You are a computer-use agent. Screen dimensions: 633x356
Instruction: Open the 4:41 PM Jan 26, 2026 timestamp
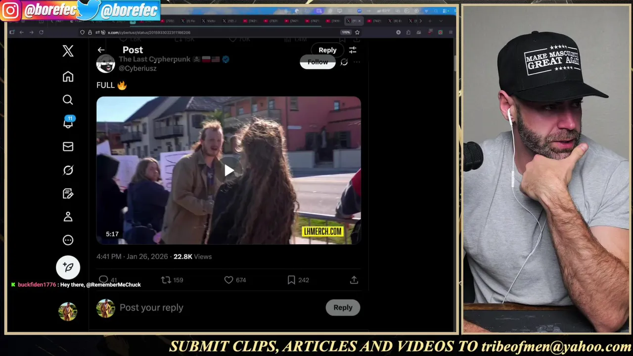tap(132, 257)
